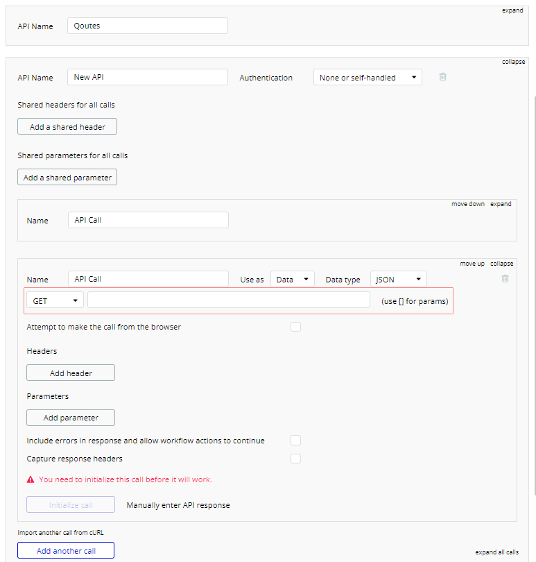Delete the New API with trash icon
Screen dimensions: 536x562
pos(442,77)
